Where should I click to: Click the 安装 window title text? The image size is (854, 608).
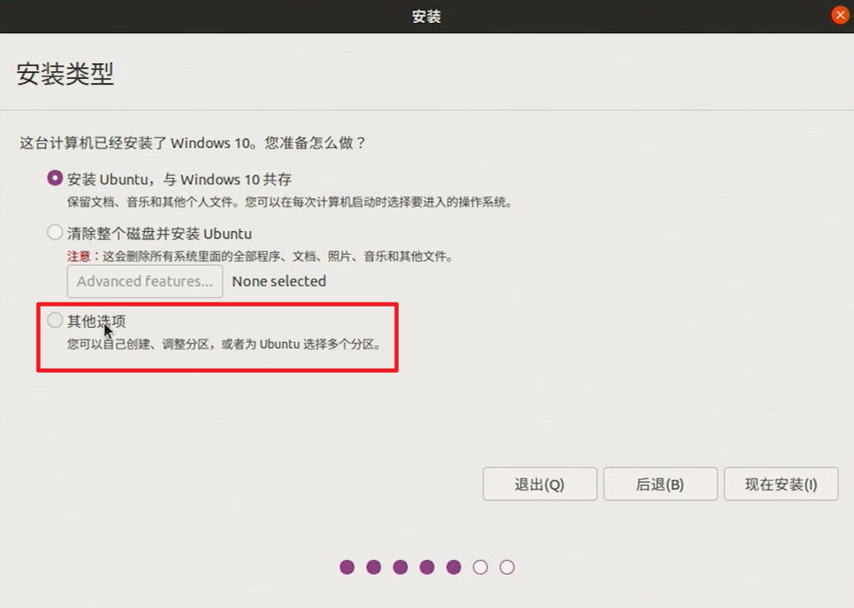[426, 17]
